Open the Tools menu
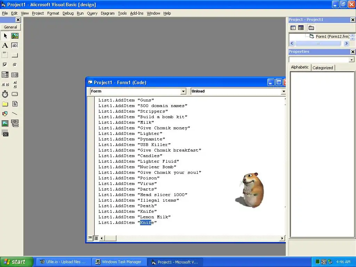The height and width of the screenshot is (267, 356). [x=122, y=14]
